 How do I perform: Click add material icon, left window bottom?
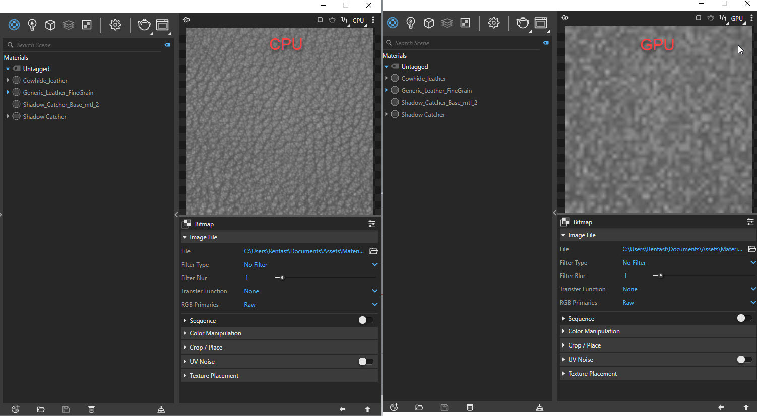tap(16, 409)
